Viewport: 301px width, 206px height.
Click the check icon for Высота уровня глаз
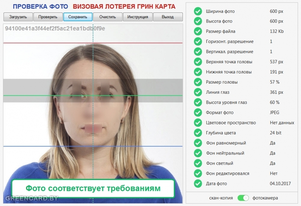(x=198, y=102)
